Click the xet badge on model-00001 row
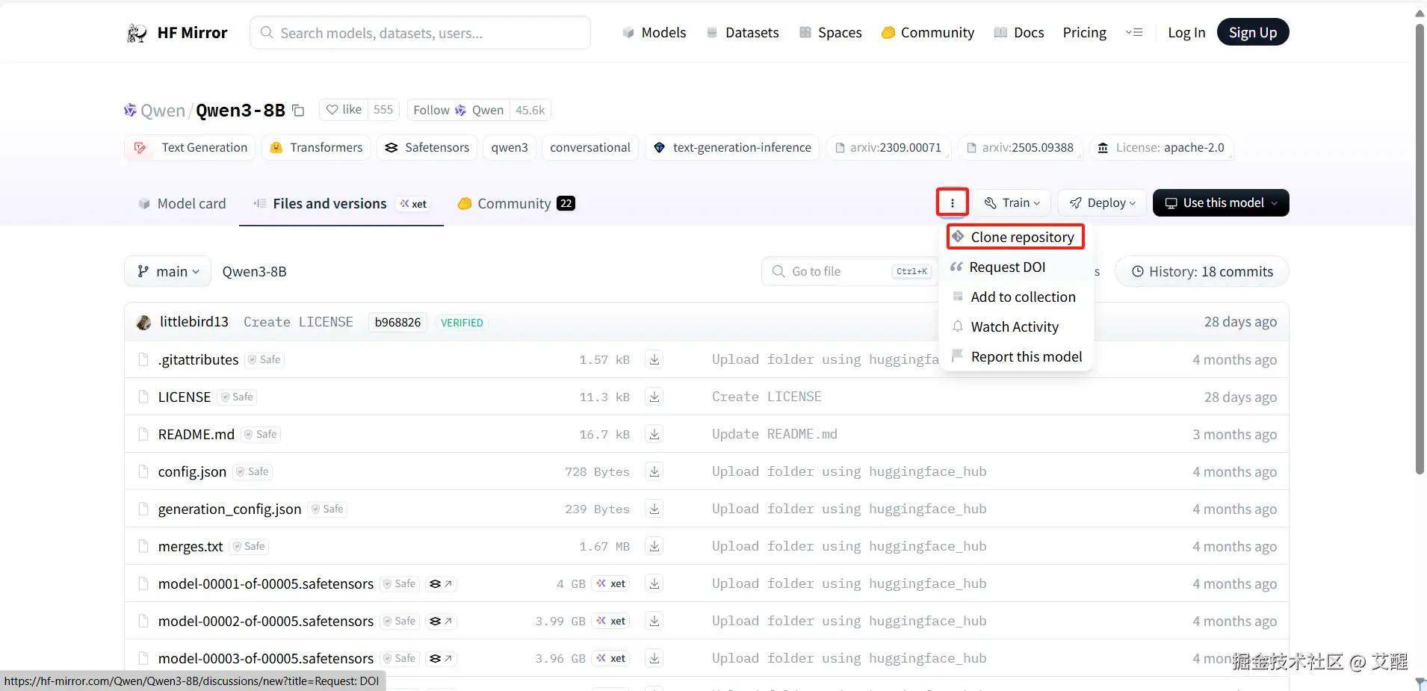The width and height of the screenshot is (1427, 691). (611, 583)
